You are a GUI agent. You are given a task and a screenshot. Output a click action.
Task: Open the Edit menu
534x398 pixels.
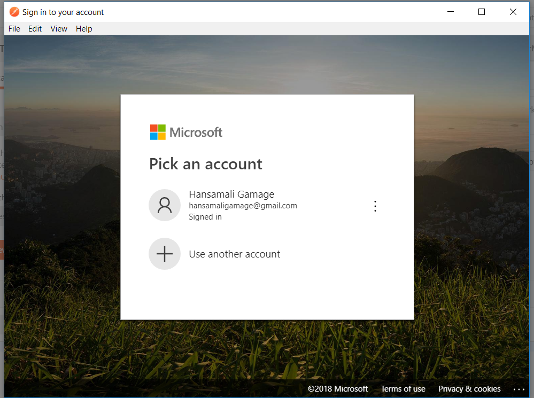tap(35, 29)
